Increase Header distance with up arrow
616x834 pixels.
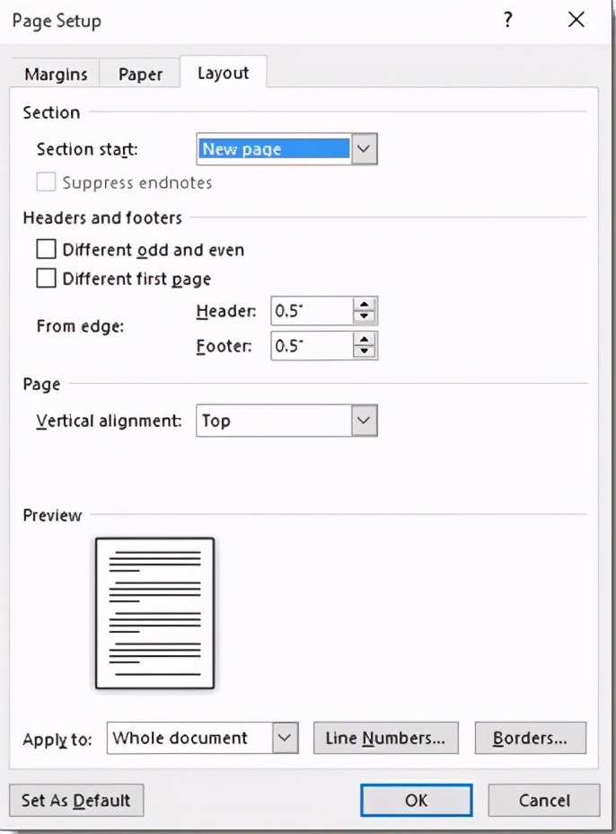tap(364, 305)
